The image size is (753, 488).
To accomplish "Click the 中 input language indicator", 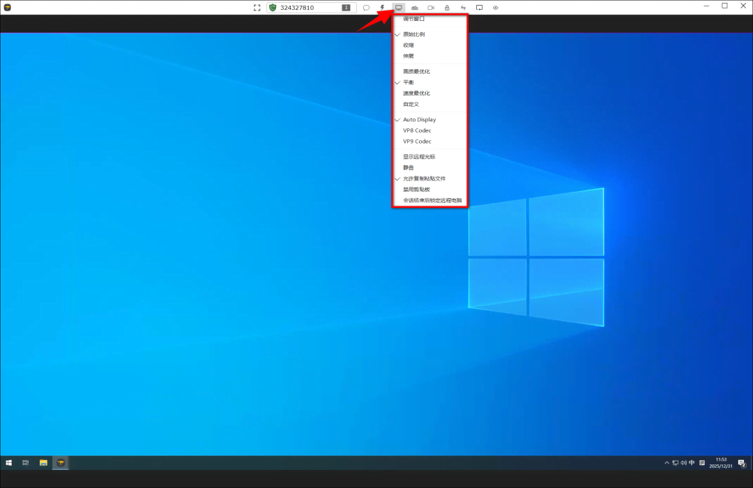I will [x=692, y=463].
